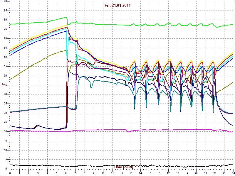The image size is (235, 176).
Task: Click the Time [23:54] axis label
Action: click(123, 167)
